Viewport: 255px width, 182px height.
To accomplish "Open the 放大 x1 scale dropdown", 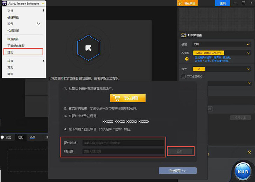I will [x=221, y=69].
